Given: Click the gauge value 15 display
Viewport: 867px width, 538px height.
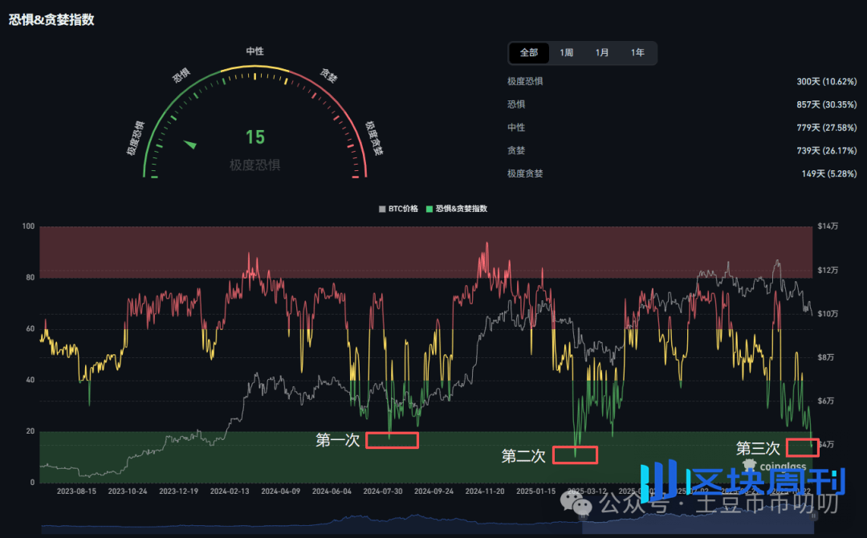Looking at the screenshot, I should [x=254, y=137].
